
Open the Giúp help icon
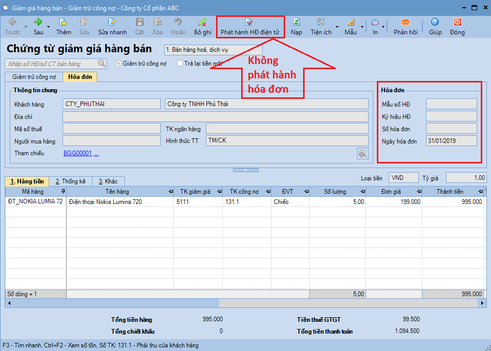click(x=435, y=22)
